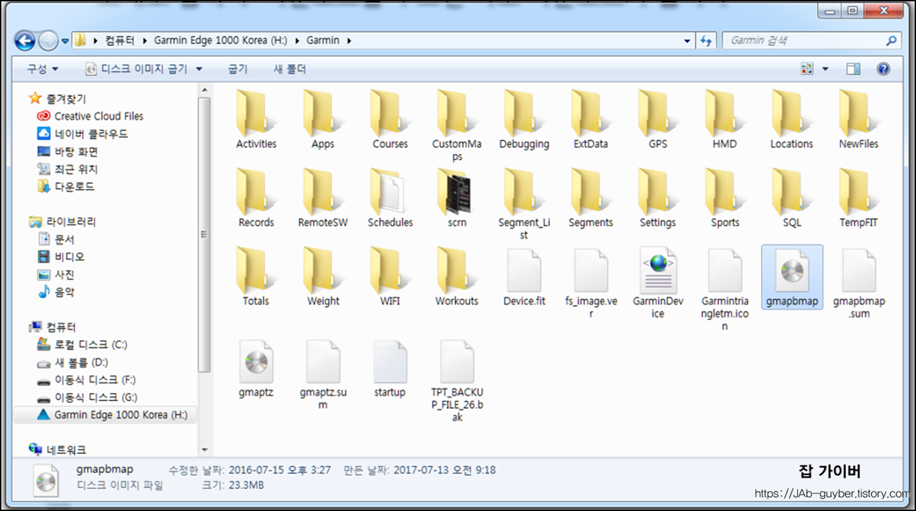
Task: Open 네이버 클라우드 in favorites
Action: (x=82, y=133)
